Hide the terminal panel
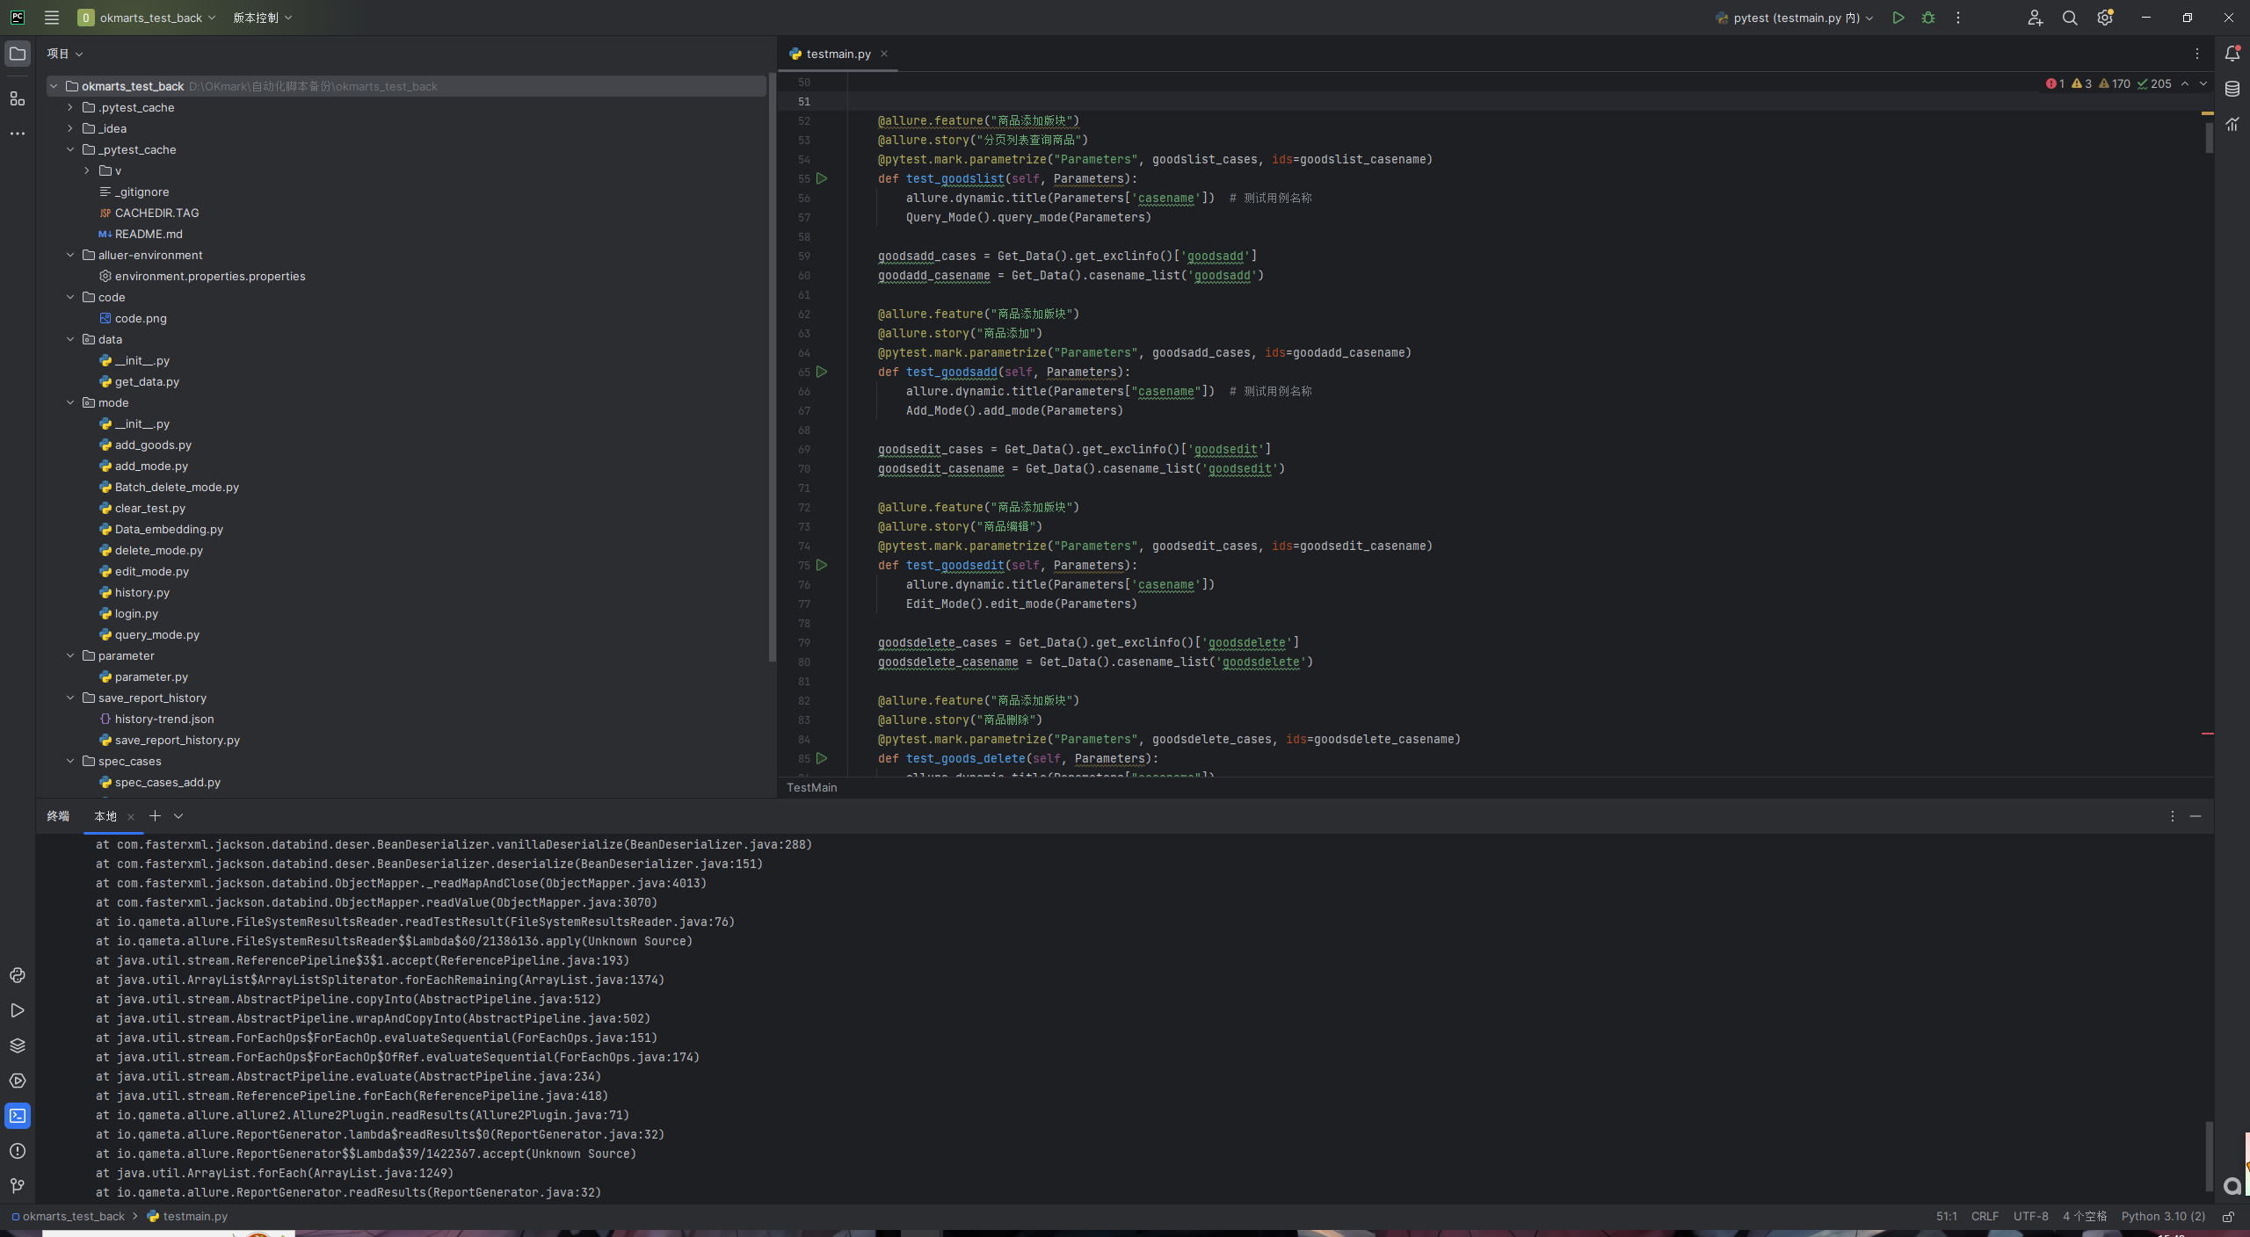This screenshot has height=1237, width=2250. tap(2196, 816)
